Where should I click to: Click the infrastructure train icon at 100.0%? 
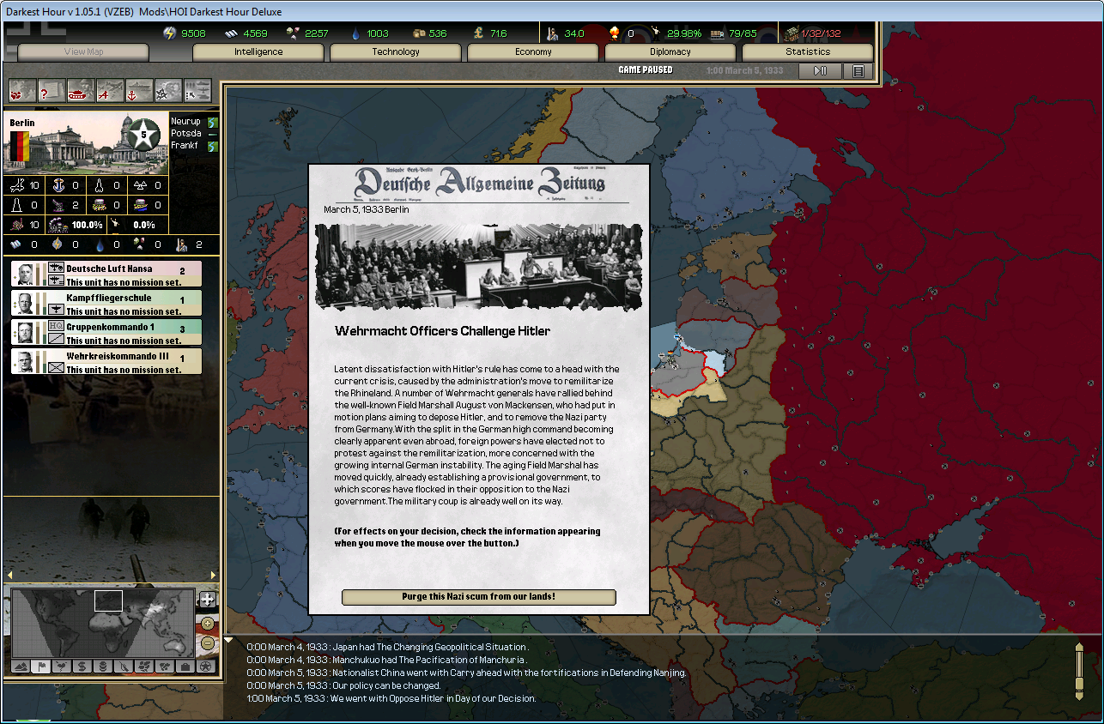pyautogui.click(x=58, y=225)
